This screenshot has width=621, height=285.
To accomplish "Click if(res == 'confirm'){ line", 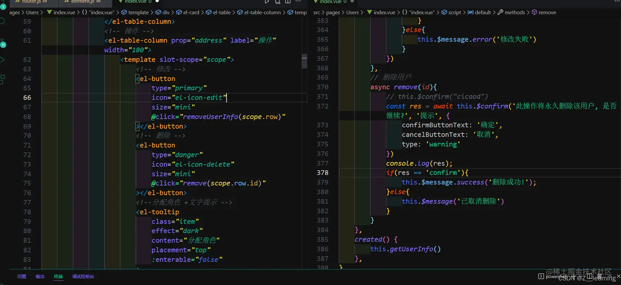I will 427,173.
